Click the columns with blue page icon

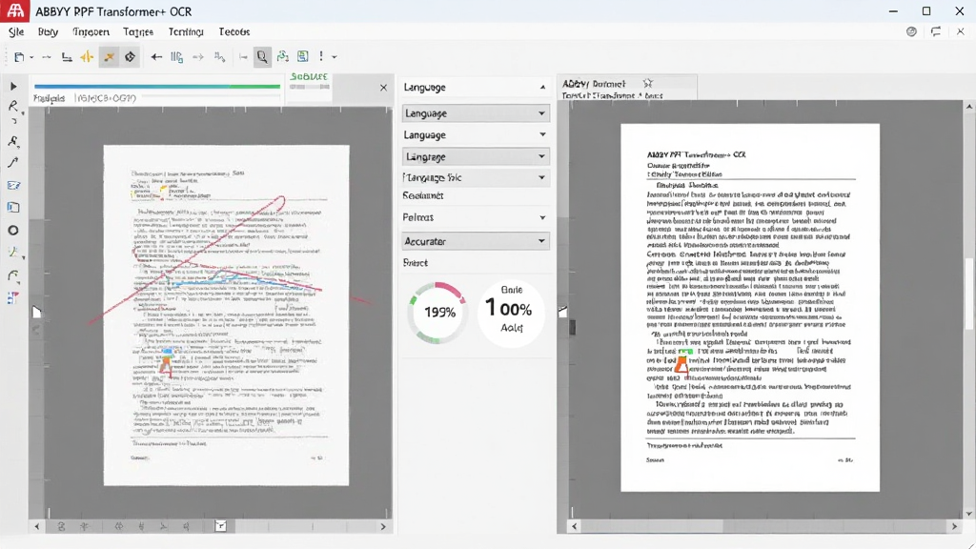pyautogui.click(x=176, y=57)
